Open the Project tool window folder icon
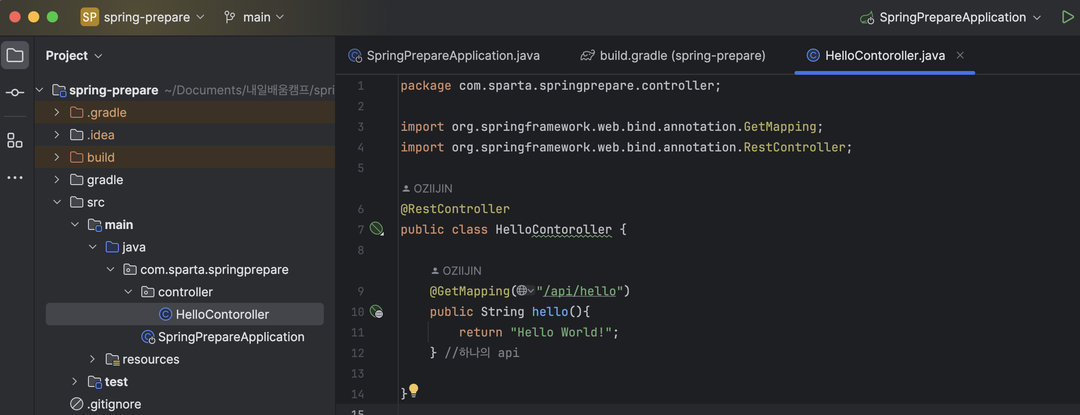This screenshot has width=1080, height=415. 15,55
